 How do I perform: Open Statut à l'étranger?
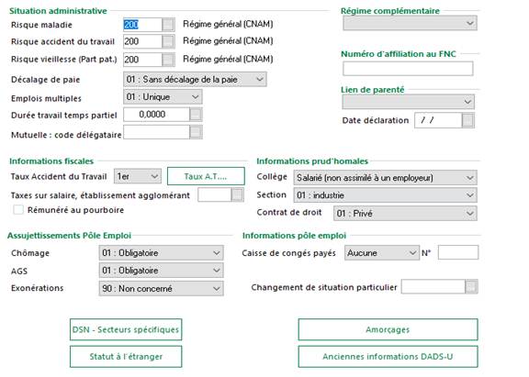[126, 357]
